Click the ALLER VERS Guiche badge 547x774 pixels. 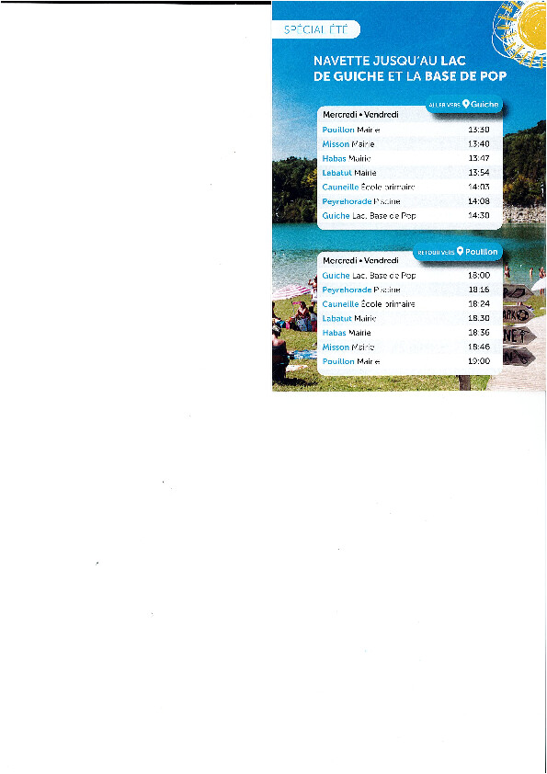click(x=464, y=105)
